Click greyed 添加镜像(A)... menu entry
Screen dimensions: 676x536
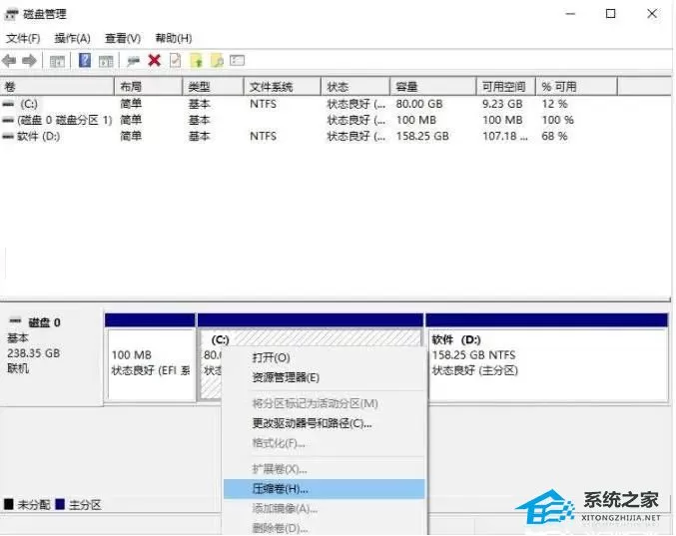tap(325, 509)
